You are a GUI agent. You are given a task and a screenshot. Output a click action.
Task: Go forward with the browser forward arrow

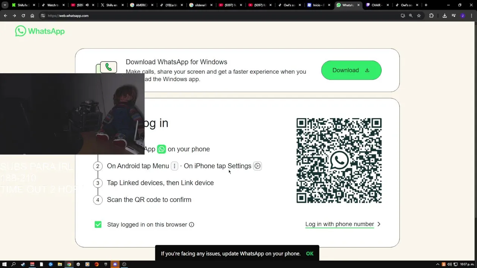pos(14,16)
